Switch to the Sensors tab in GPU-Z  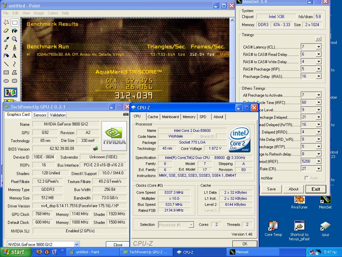tap(40, 115)
